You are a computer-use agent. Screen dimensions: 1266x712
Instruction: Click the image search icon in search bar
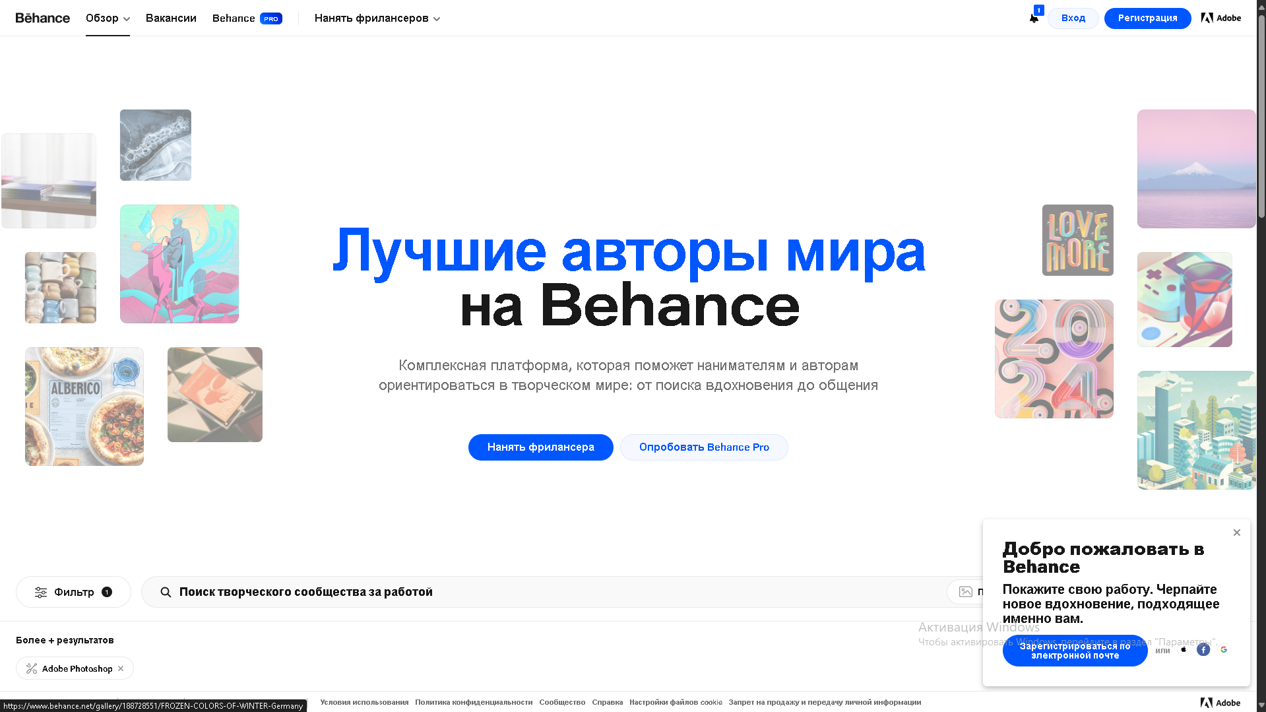[x=965, y=592]
